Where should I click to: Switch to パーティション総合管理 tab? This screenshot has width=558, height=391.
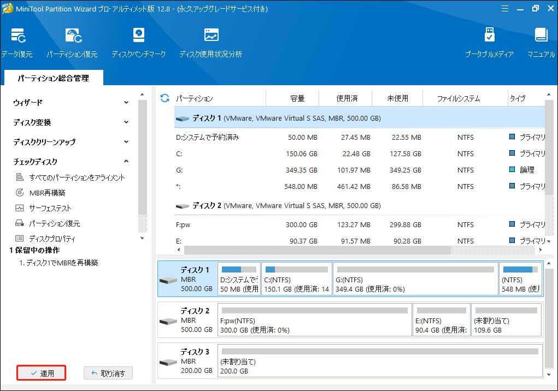54,78
